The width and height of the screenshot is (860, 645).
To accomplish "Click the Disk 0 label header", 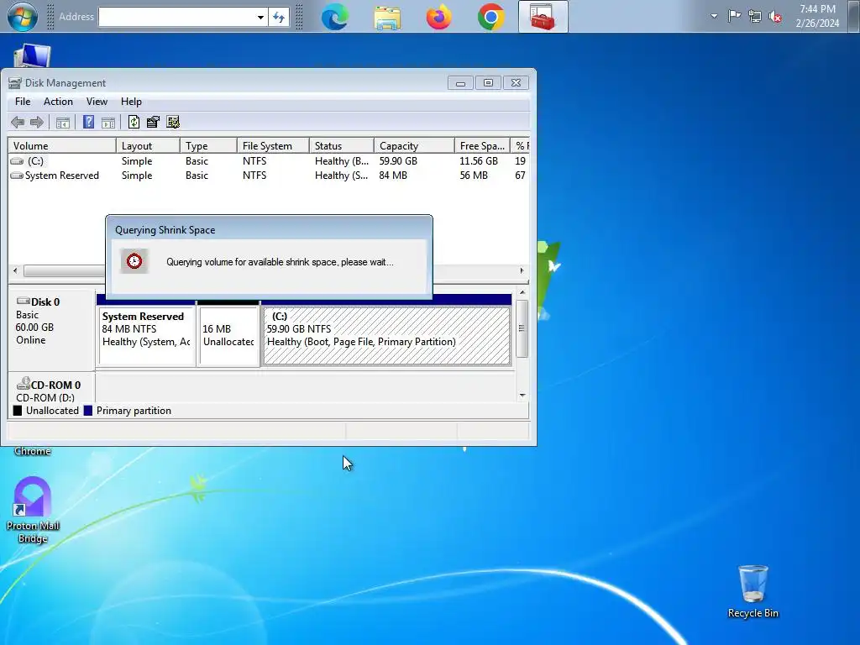I will pyautogui.click(x=45, y=302).
